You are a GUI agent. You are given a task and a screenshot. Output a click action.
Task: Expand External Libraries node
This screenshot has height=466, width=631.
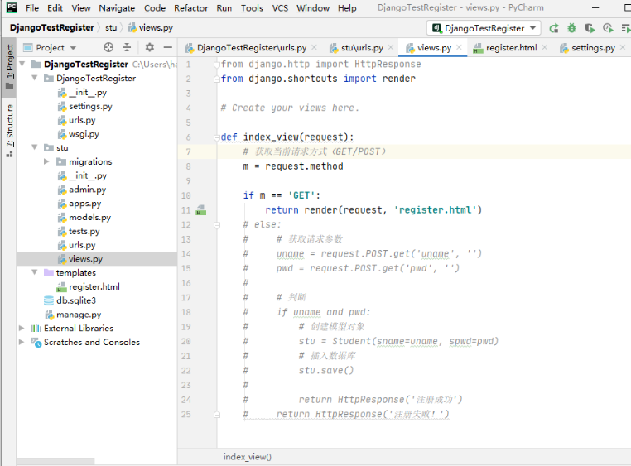(22, 328)
